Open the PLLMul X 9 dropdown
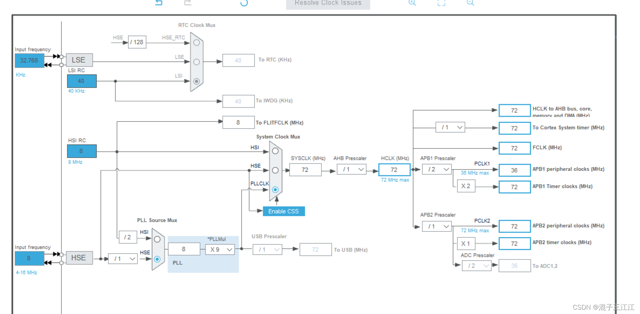640x314 pixels. point(220,249)
